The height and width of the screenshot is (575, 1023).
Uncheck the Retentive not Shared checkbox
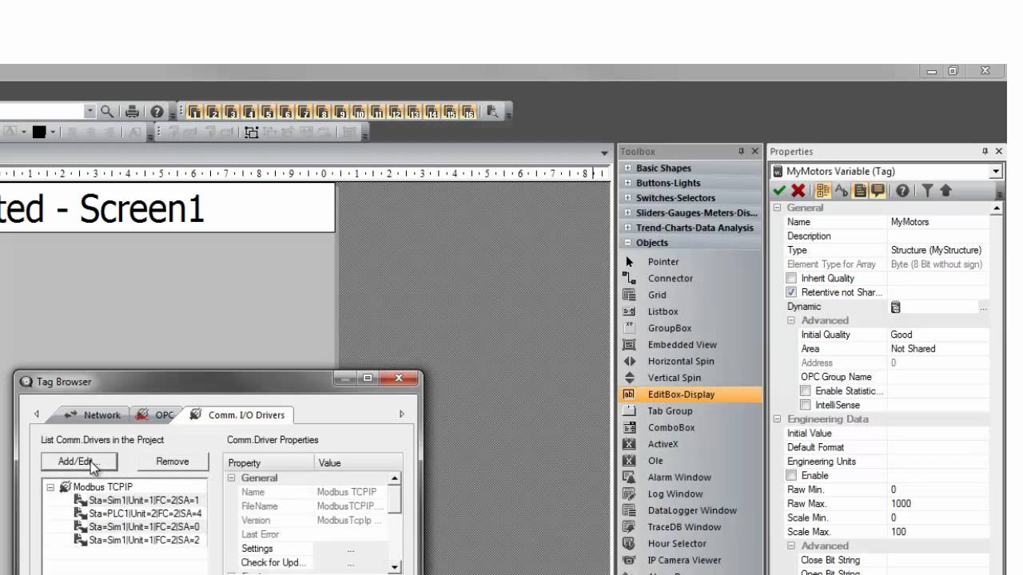click(791, 293)
